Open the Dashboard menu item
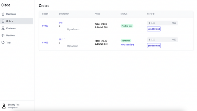This screenshot has height=111, width=197. pyautogui.click(x=17, y=14)
